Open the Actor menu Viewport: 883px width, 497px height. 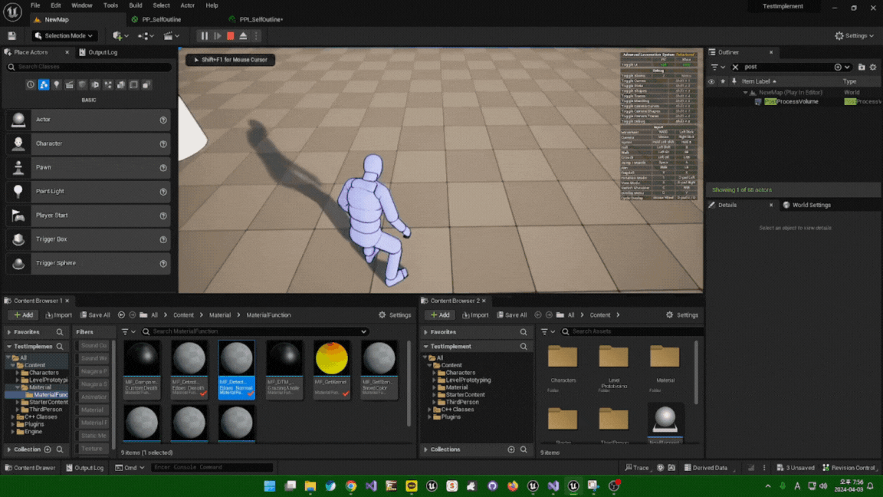(187, 5)
